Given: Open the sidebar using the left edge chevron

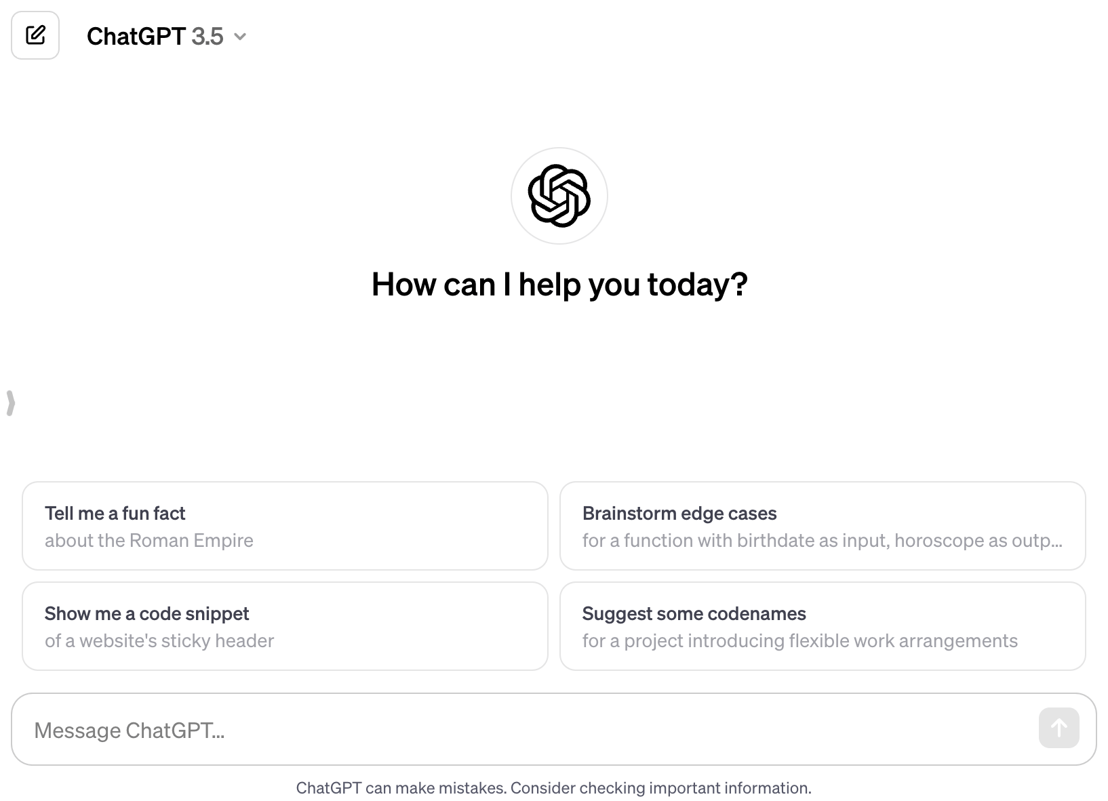Looking at the screenshot, I should coord(11,403).
